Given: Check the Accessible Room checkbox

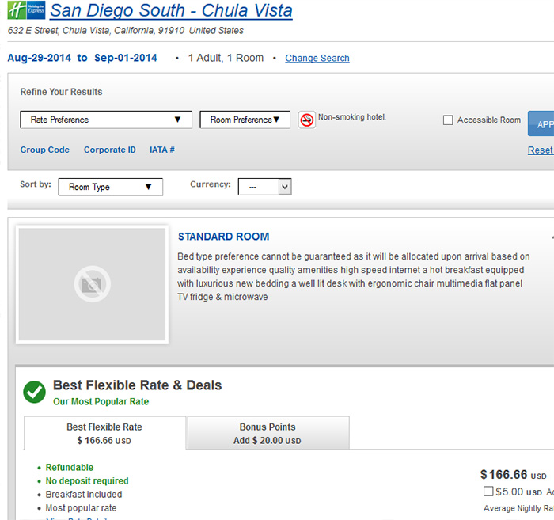Looking at the screenshot, I should tap(448, 120).
